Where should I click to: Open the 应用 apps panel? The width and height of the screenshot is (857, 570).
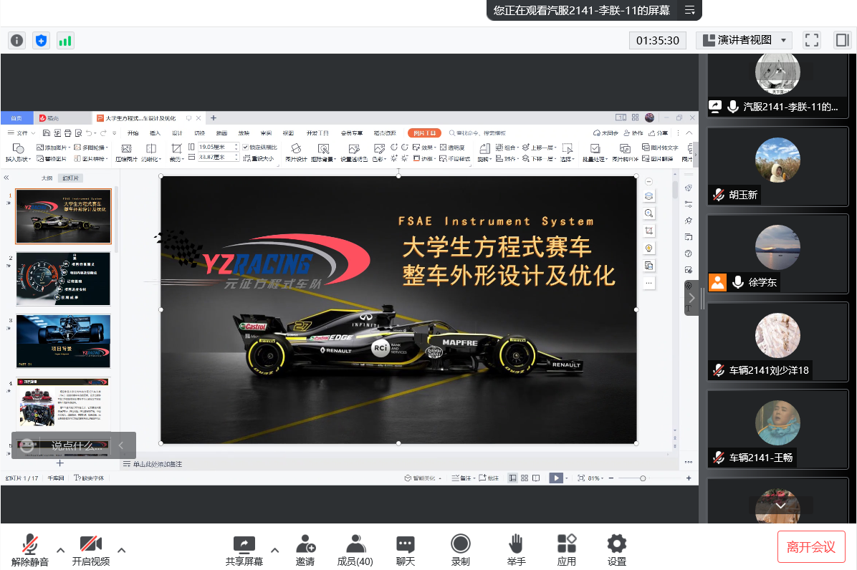567,550
